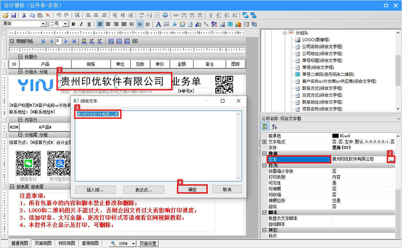Switch to 查询视图 tab
Viewport: 402px width, 248px height.
pos(90,243)
